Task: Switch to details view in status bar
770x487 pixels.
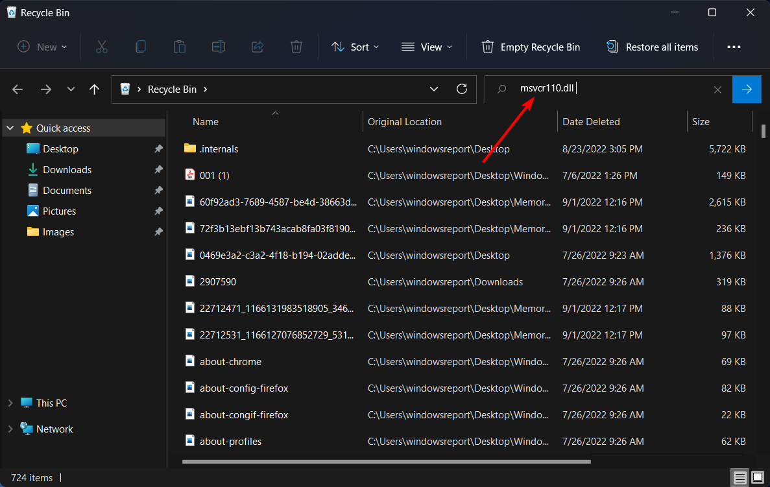Action: (740, 478)
